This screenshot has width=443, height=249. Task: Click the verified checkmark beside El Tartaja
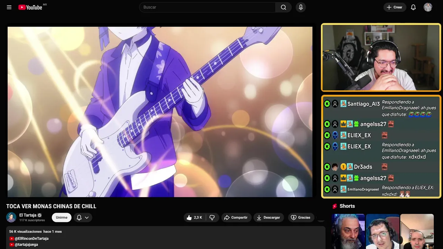coord(39,215)
